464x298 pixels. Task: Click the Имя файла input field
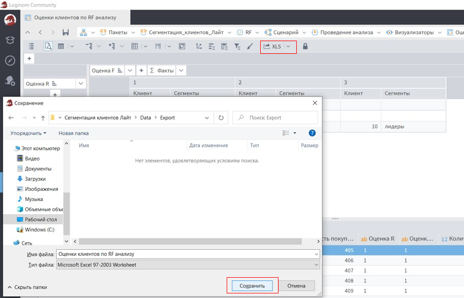click(x=188, y=254)
